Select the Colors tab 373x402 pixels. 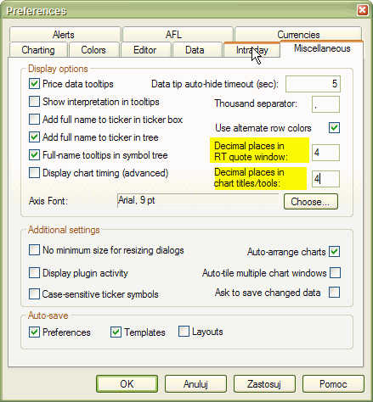tap(93, 50)
